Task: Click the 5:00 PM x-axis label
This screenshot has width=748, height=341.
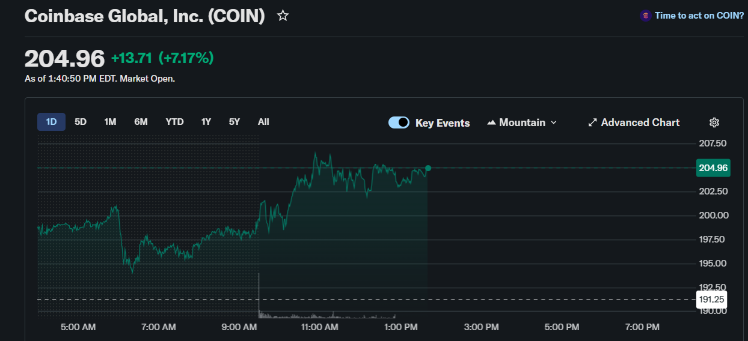Action: 562,327
